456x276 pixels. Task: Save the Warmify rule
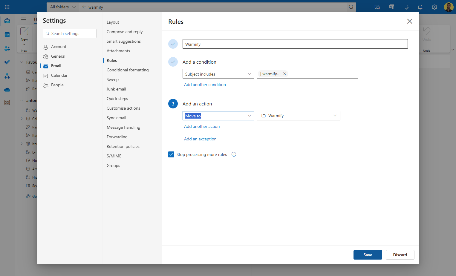click(x=368, y=255)
